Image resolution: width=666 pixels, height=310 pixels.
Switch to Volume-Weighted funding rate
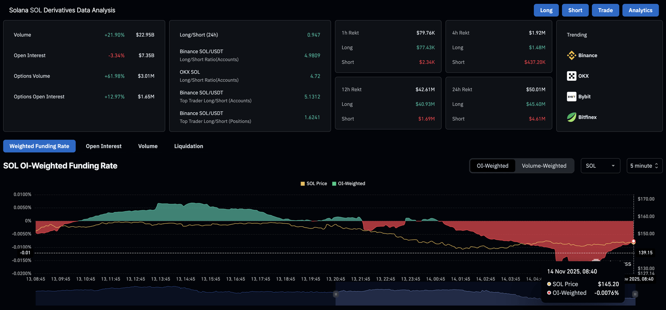[x=544, y=166]
